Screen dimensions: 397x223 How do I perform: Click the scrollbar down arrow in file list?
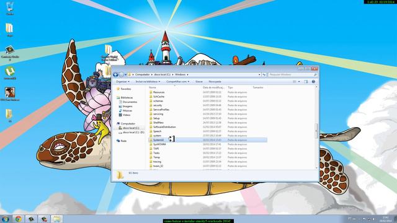(x=316, y=168)
